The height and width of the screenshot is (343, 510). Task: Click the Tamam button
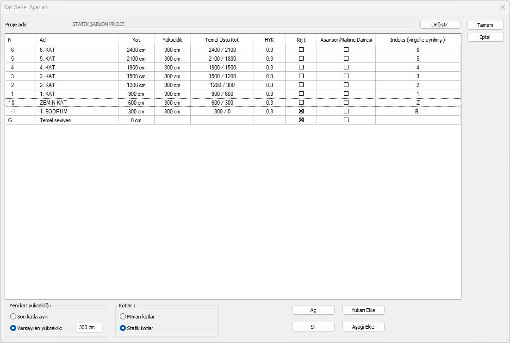pos(485,25)
